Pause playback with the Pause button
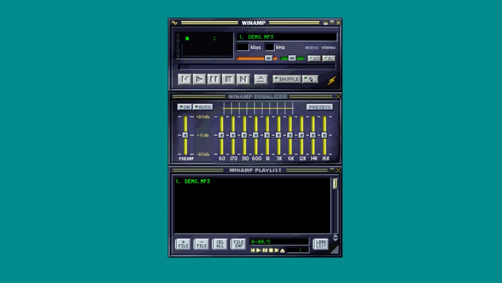The image size is (502, 283). [x=214, y=79]
